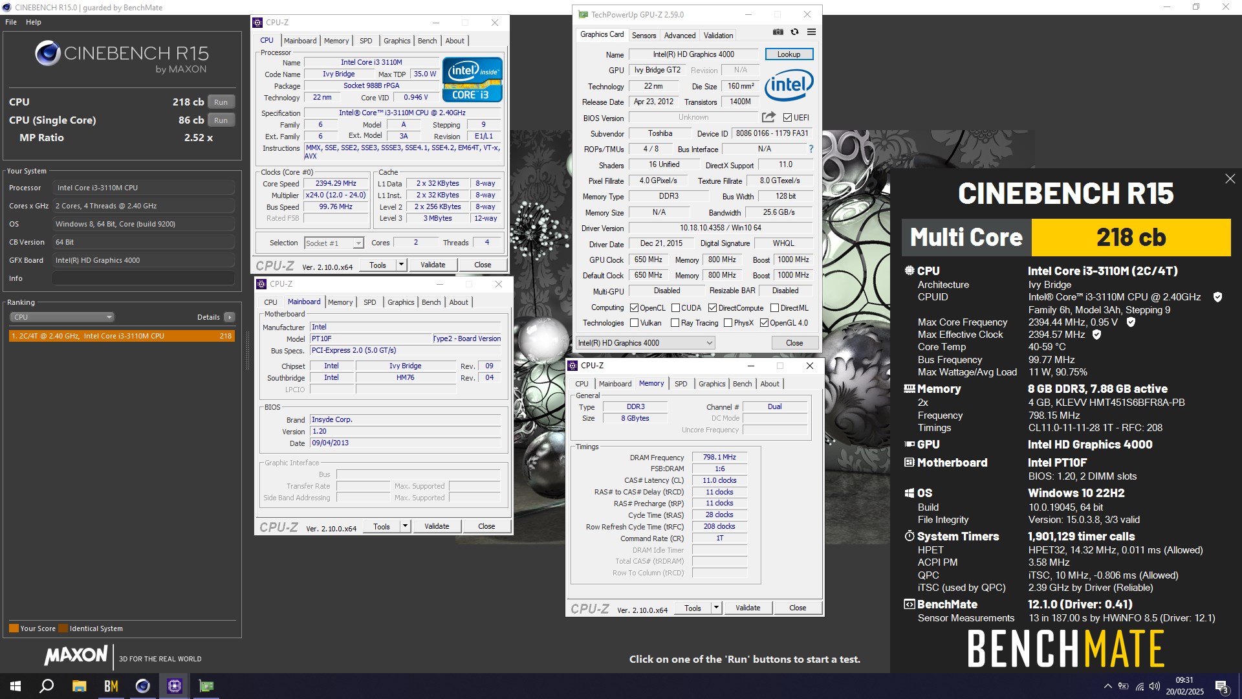Click the Graphics tab in CPU-Z CPU window
1242x699 pixels.
tap(397, 41)
